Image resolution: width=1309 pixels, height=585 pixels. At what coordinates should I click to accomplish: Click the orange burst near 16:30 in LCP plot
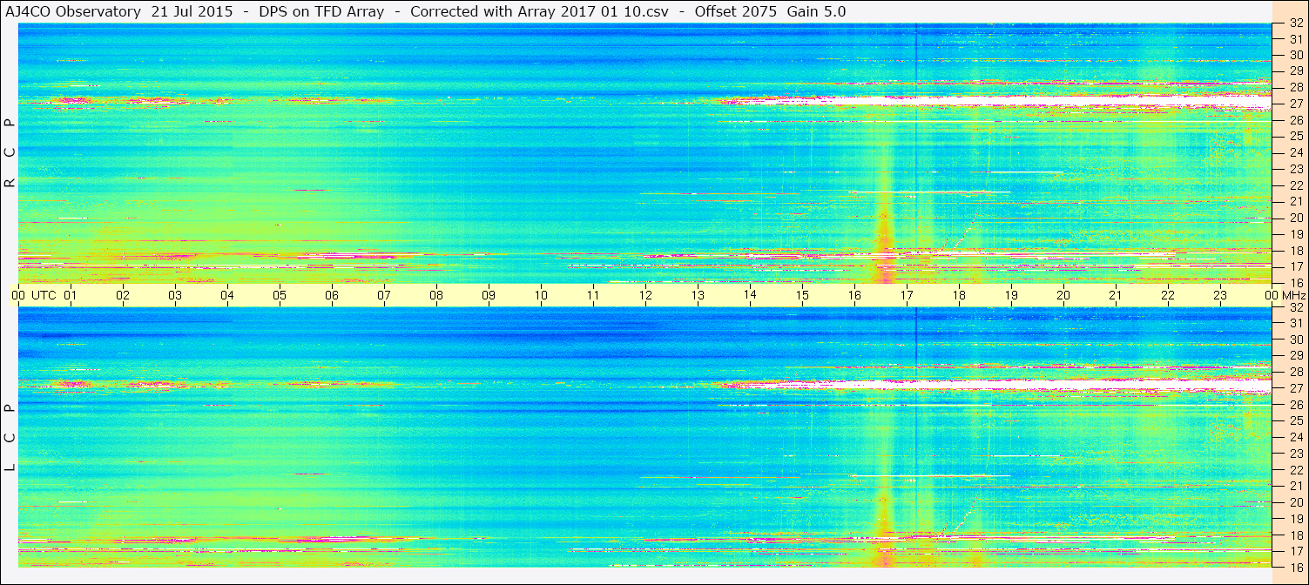(885, 528)
